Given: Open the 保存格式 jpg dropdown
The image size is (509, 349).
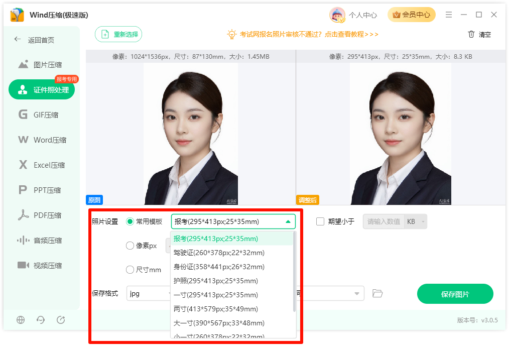Looking at the screenshot, I should click(x=149, y=293).
